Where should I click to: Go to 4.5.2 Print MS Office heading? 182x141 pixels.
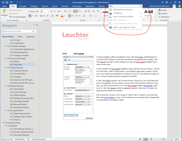click(18, 74)
